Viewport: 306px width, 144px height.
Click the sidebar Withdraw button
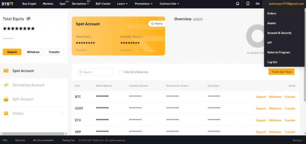pyautogui.click(x=33, y=52)
